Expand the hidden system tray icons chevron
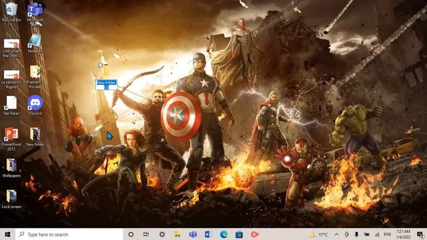The image size is (427, 240). pos(336,234)
